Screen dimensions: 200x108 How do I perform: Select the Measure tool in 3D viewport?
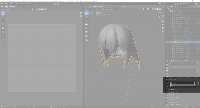(x=86, y=40)
